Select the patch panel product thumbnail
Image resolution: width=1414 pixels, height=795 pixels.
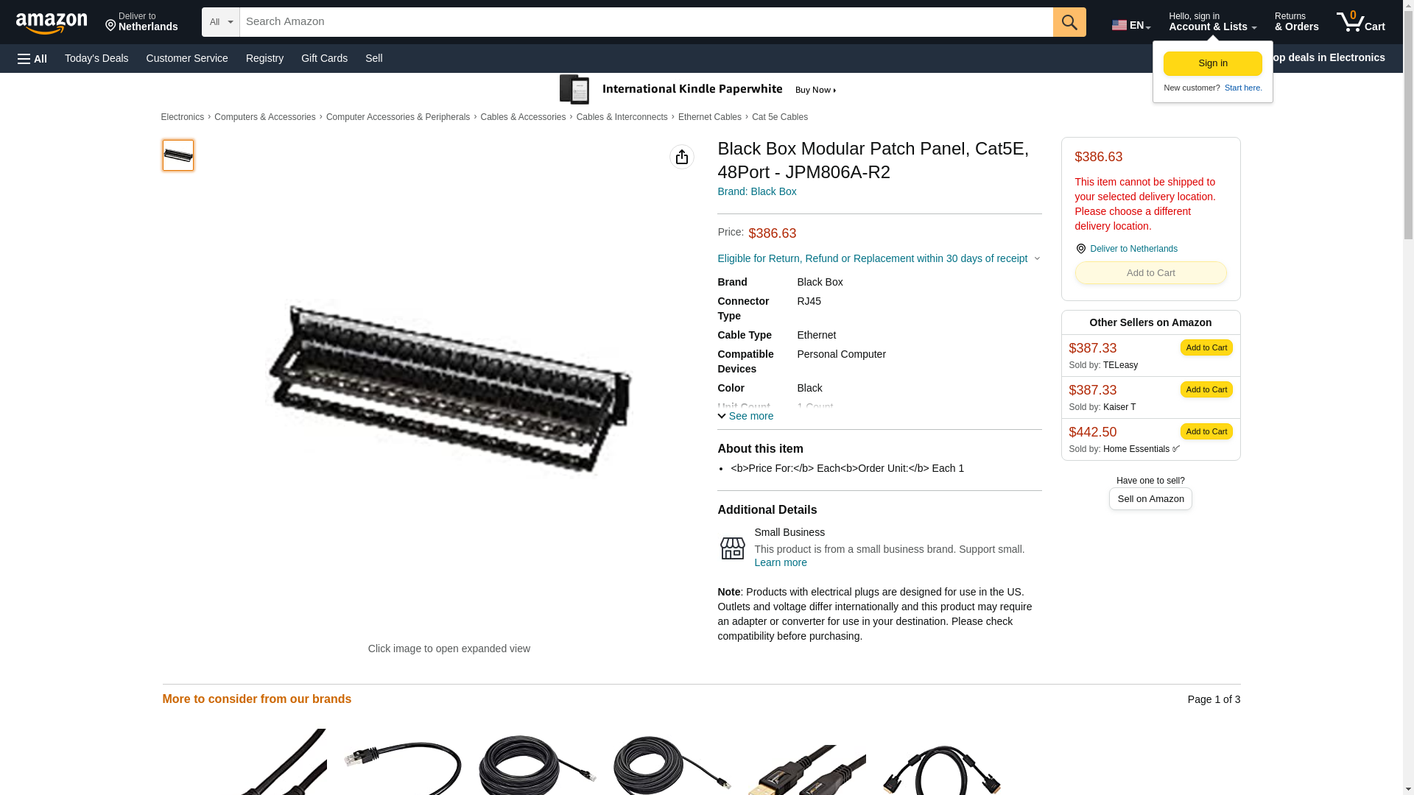178,155
